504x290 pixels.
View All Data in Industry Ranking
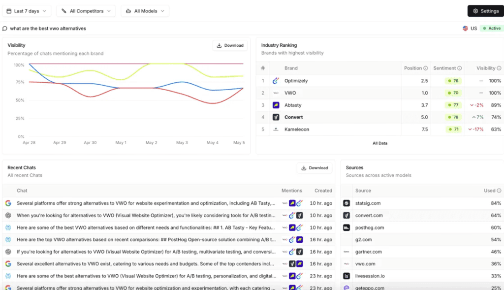tap(380, 143)
